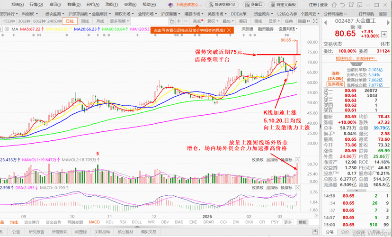Viewport: 392px width, 237px height.
Task: Toggle 均线 overlay indicator
Action: (x=14, y=222)
